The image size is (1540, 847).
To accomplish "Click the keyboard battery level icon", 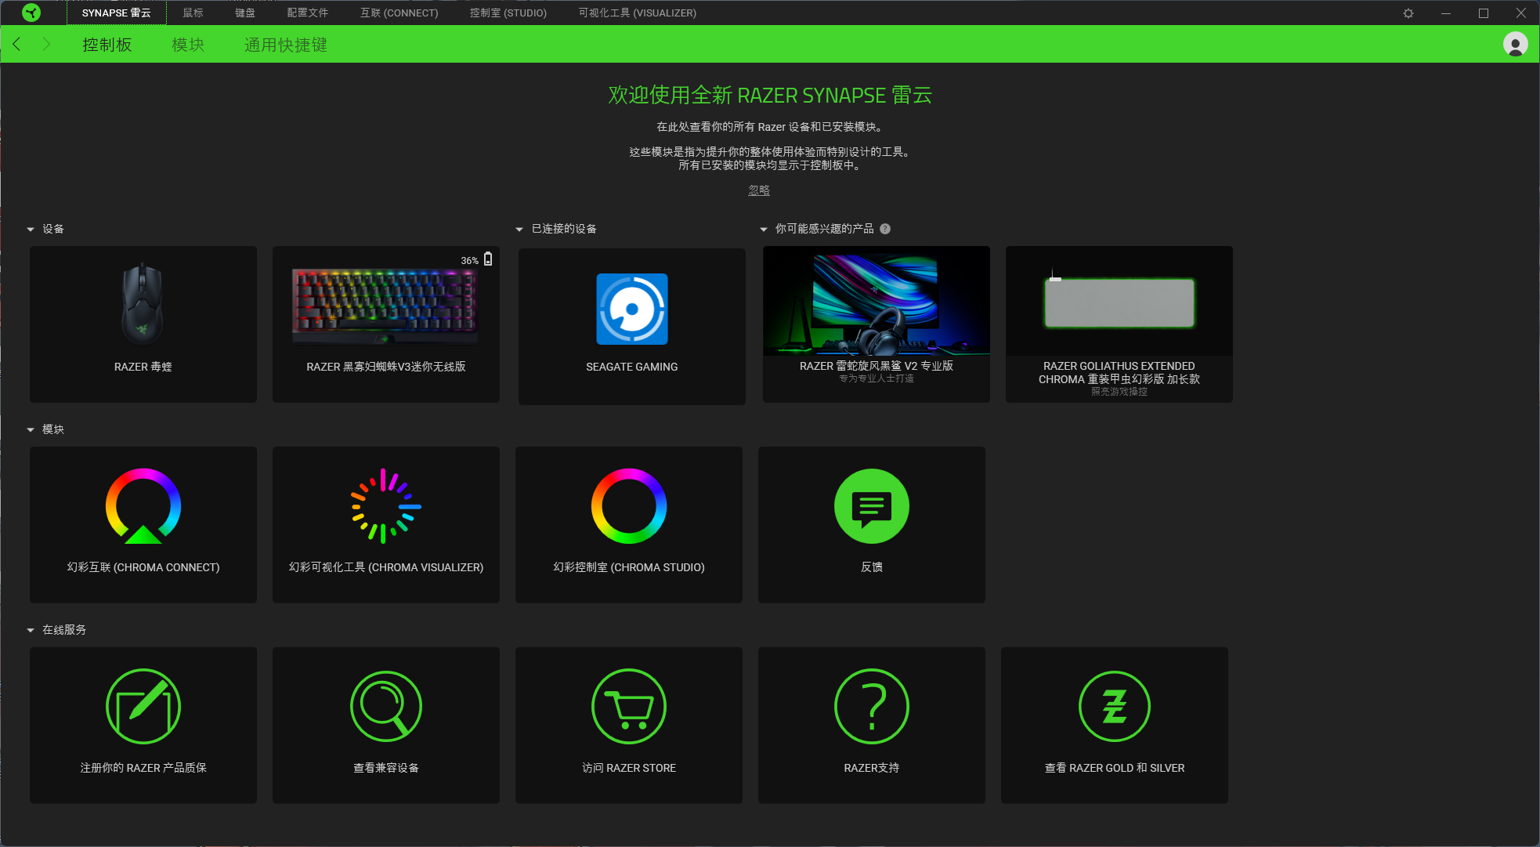I will [488, 259].
